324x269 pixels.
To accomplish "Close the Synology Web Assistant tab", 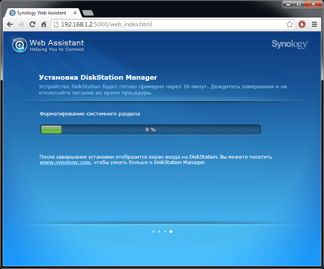I will point(75,13).
